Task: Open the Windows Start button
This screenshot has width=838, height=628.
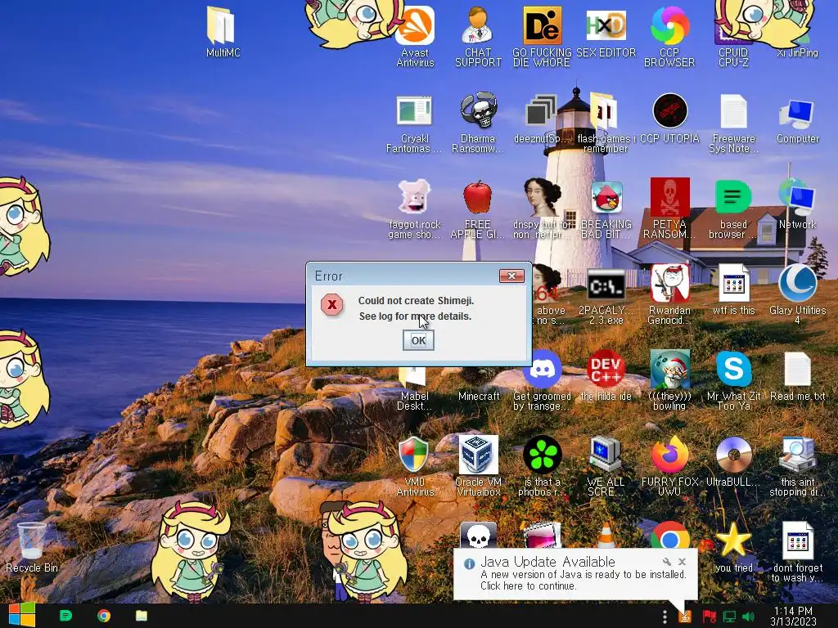Action: point(22,615)
